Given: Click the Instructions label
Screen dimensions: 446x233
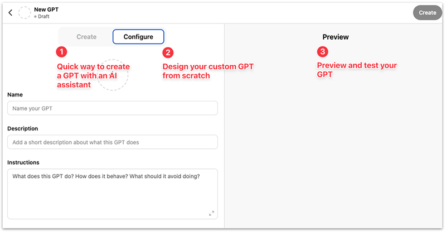Looking at the screenshot, I should [x=23, y=162].
